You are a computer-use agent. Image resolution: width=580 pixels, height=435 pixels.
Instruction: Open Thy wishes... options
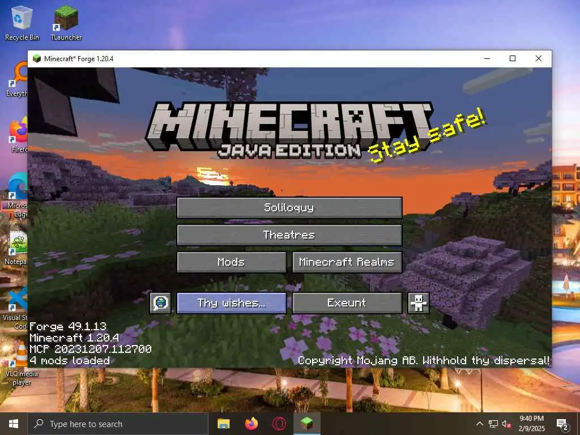click(x=232, y=303)
